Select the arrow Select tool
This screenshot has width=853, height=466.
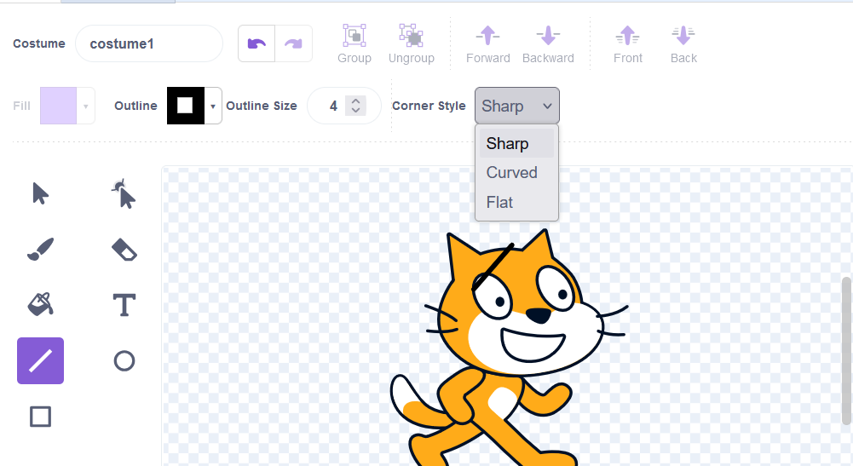click(40, 194)
